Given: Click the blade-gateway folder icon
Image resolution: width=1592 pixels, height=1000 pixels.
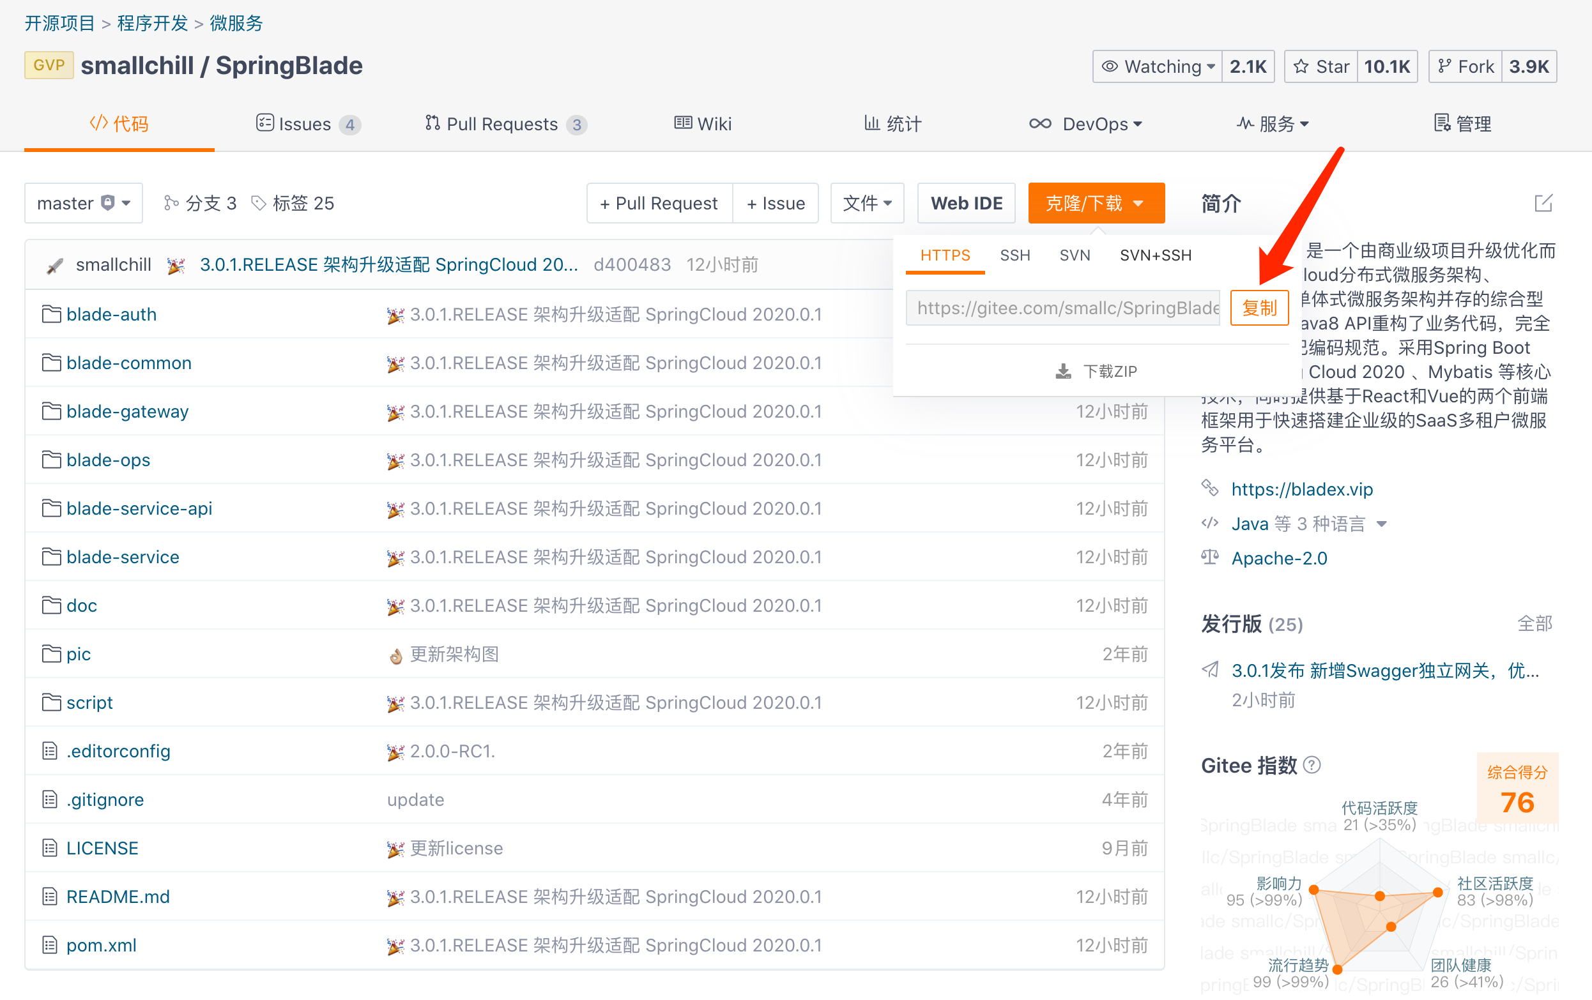Looking at the screenshot, I should [x=51, y=411].
